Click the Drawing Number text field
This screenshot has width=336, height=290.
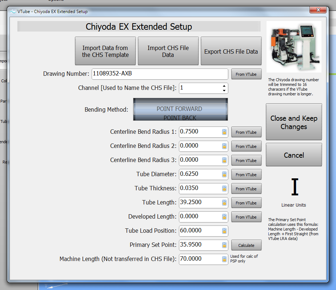pos(160,74)
